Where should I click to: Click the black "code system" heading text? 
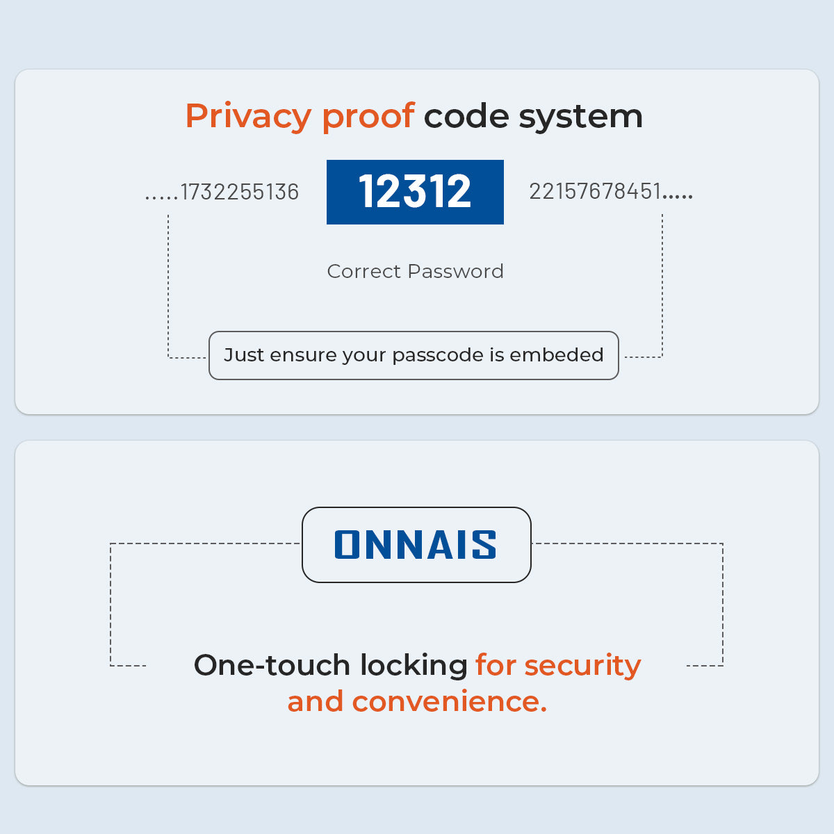533,116
